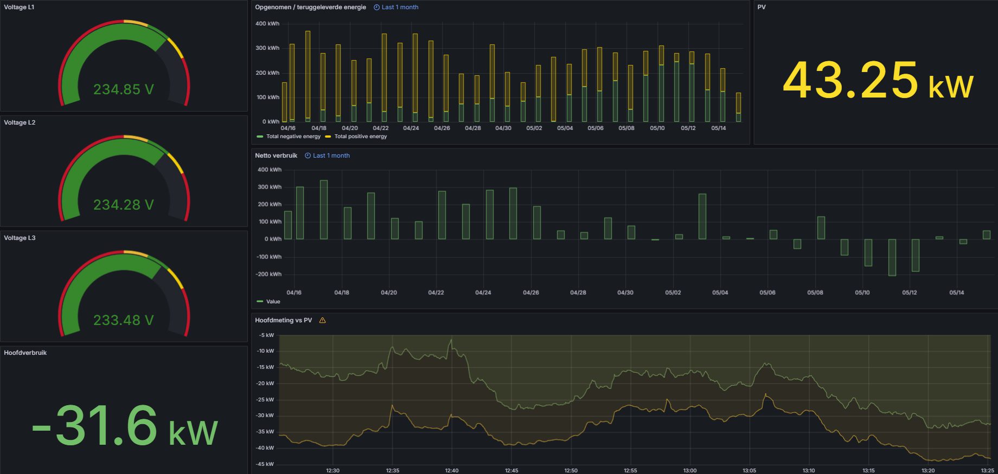This screenshot has width=998, height=474.
Task: Click the 234.85 V gauge reading
Action: (x=124, y=89)
